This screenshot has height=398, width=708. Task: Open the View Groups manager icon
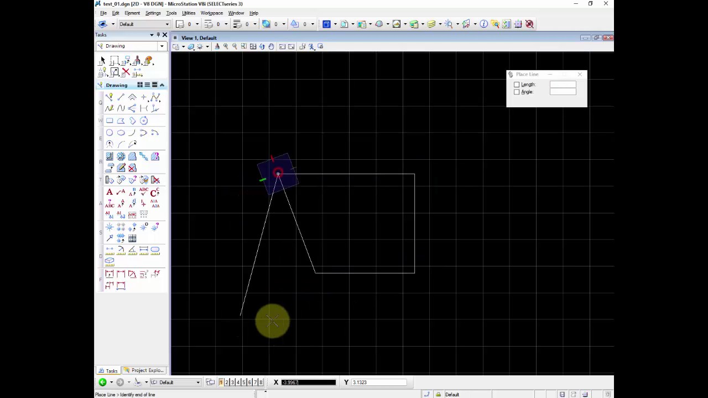210,383
